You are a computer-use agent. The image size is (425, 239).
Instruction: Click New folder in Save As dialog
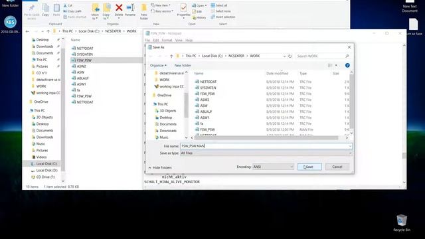click(183, 65)
